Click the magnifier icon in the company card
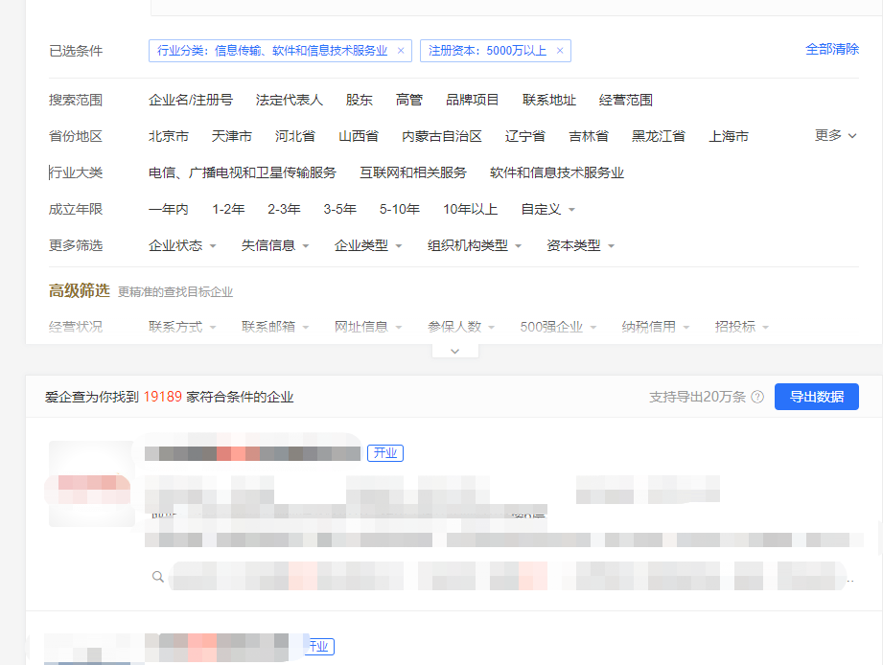 pyautogui.click(x=158, y=577)
